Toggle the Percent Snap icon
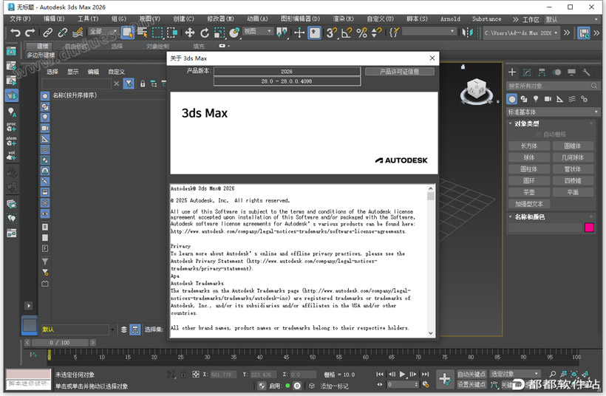Screen dimensions: 606x396 (361, 33)
